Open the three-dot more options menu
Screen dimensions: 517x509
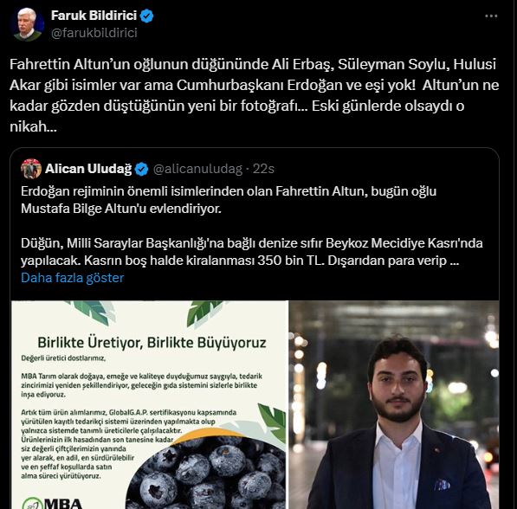pyautogui.click(x=491, y=16)
